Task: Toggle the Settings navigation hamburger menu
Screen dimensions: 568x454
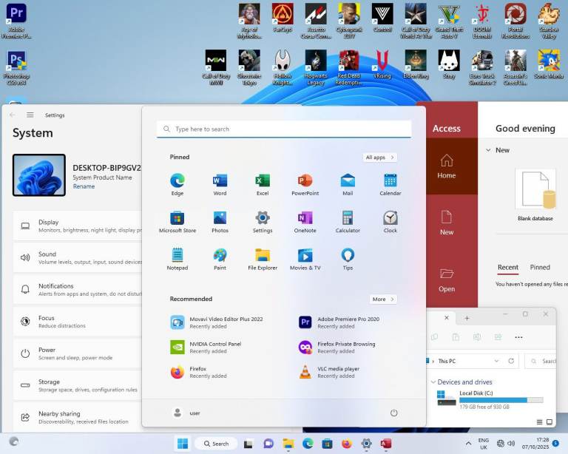Action: click(x=30, y=115)
